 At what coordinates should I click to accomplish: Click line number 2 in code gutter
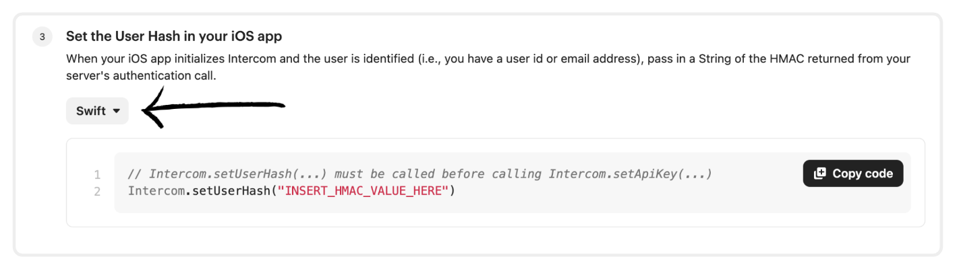pos(98,192)
